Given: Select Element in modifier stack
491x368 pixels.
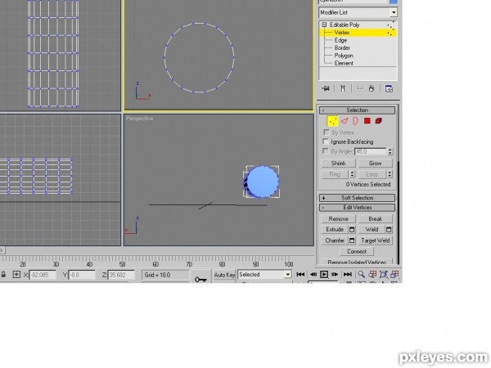Looking at the screenshot, I should tap(344, 63).
